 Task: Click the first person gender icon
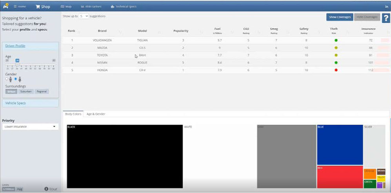tap(11, 79)
